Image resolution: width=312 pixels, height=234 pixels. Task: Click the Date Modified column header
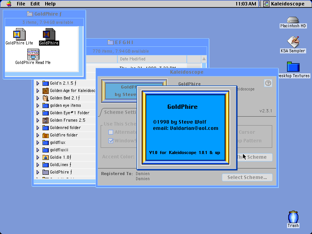point(152,59)
